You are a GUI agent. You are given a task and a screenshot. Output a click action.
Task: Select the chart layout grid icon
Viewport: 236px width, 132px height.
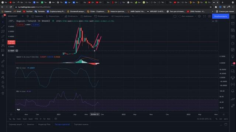point(175,16)
